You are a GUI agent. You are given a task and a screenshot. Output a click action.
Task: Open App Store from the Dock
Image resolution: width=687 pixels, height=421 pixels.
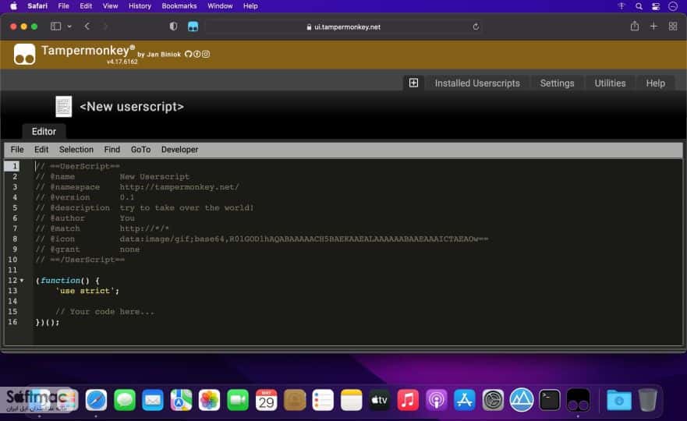[x=465, y=400]
